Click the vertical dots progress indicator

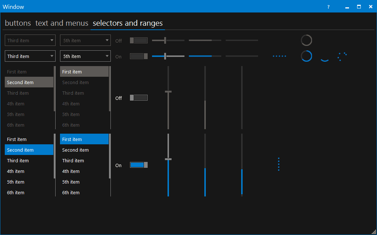278,164
